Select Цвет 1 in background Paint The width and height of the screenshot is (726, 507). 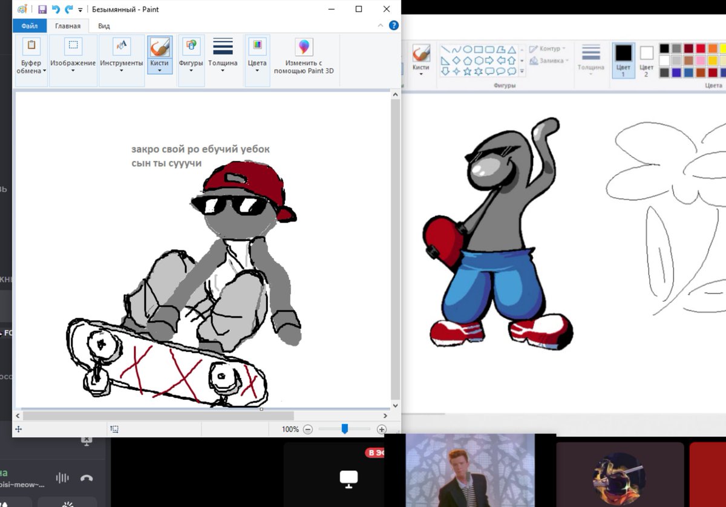point(624,61)
